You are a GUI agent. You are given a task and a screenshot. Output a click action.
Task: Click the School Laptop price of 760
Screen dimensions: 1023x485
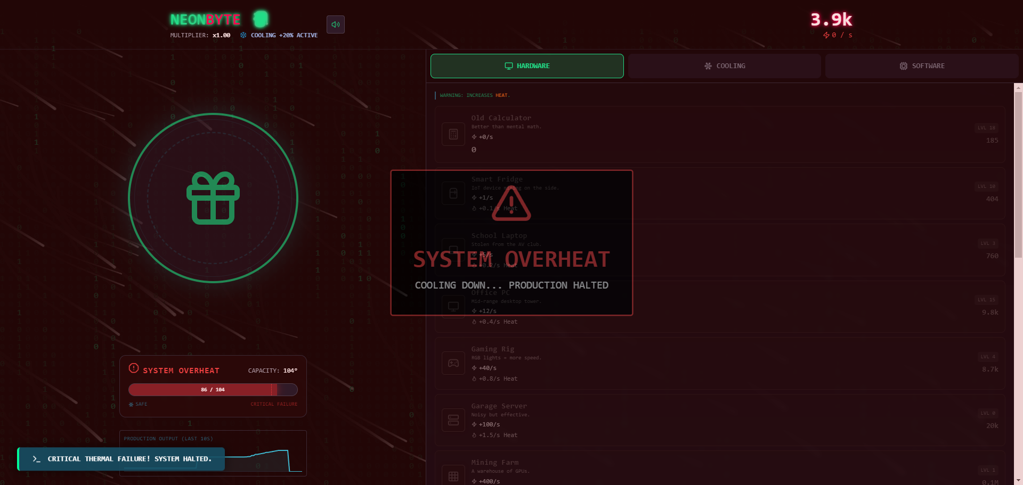pyautogui.click(x=992, y=256)
